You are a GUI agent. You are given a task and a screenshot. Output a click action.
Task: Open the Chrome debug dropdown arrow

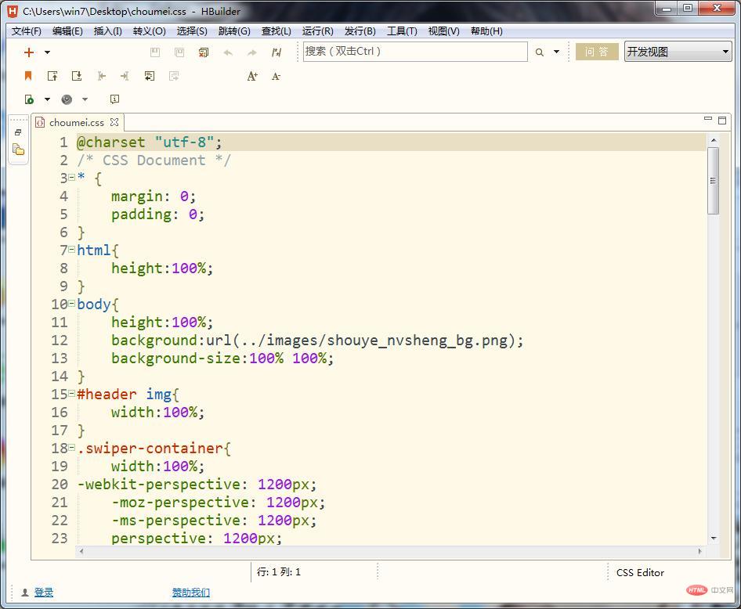[x=85, y=99]
